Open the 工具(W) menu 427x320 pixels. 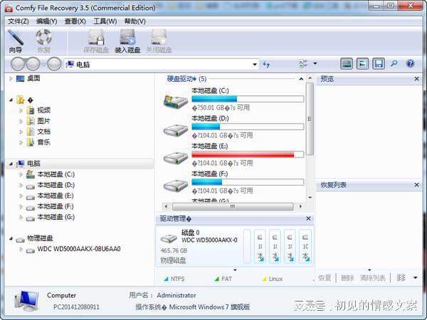(105, 21)
